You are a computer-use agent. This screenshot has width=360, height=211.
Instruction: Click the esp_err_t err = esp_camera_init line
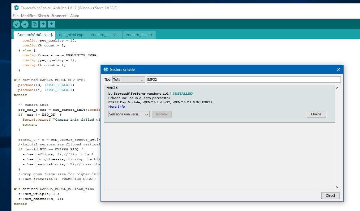59,110
